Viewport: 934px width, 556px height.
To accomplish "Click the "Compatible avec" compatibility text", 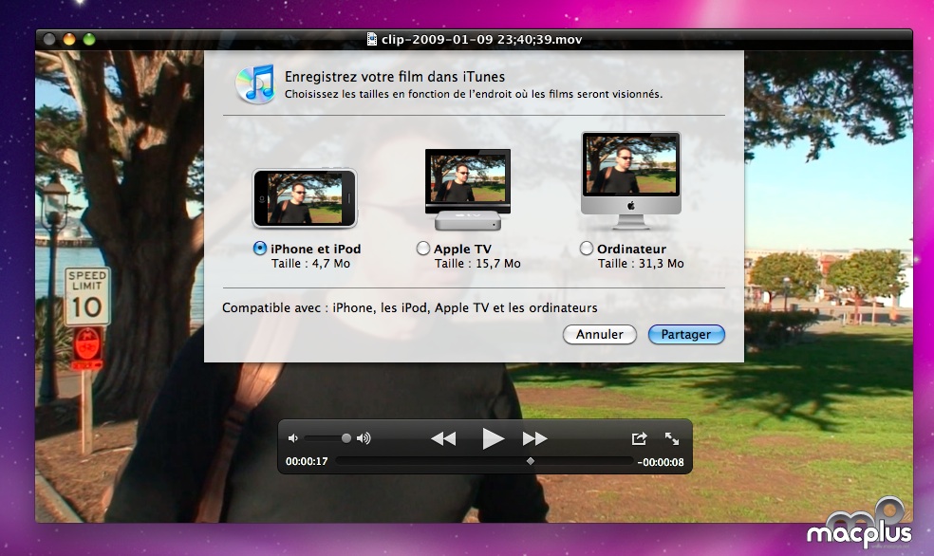I will point(410,307).
